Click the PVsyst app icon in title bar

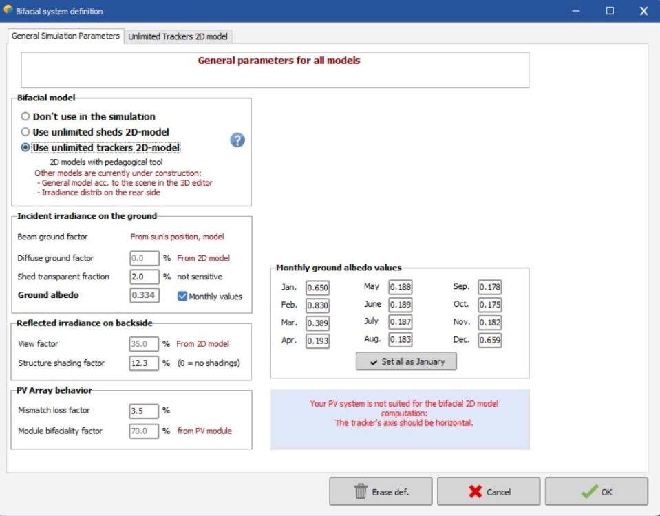click(x=8, y=10)
